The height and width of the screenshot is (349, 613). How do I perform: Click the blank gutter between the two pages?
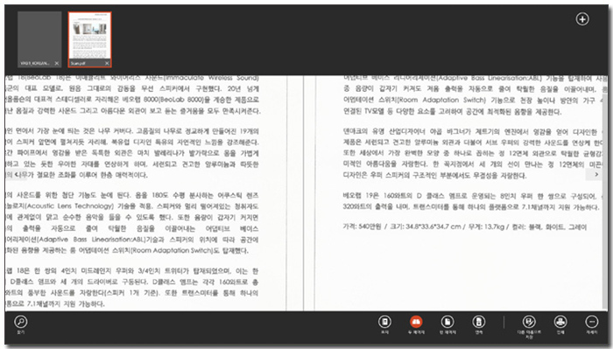300,193
